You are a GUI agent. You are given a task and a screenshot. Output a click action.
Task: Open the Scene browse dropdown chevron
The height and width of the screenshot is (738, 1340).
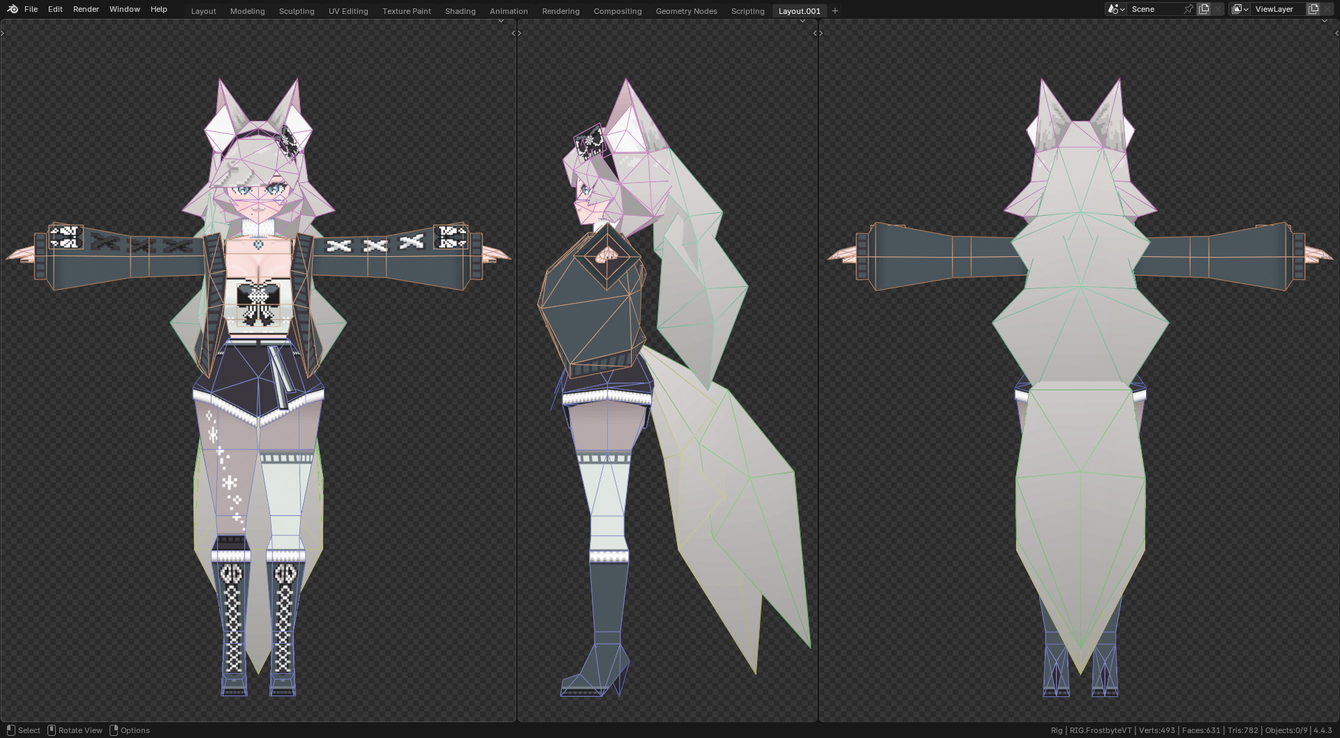coord(1122,8)
